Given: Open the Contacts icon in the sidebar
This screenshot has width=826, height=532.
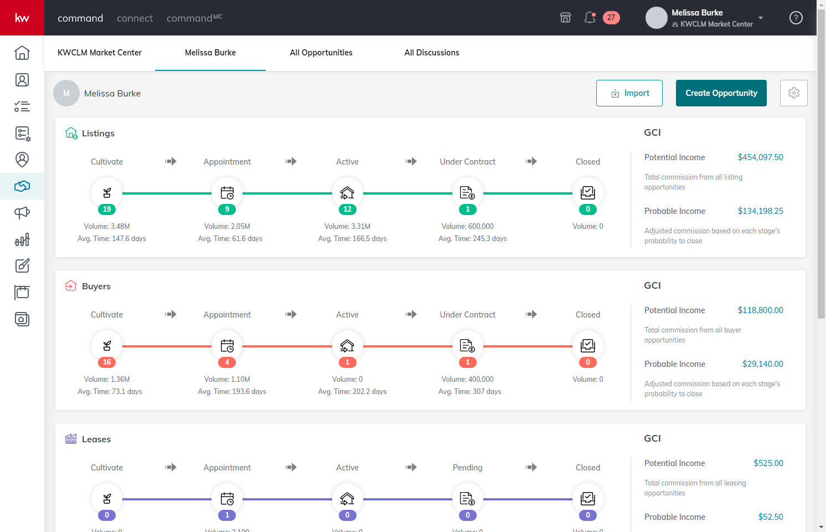Looking at the screenshot, I should (22, 80).
